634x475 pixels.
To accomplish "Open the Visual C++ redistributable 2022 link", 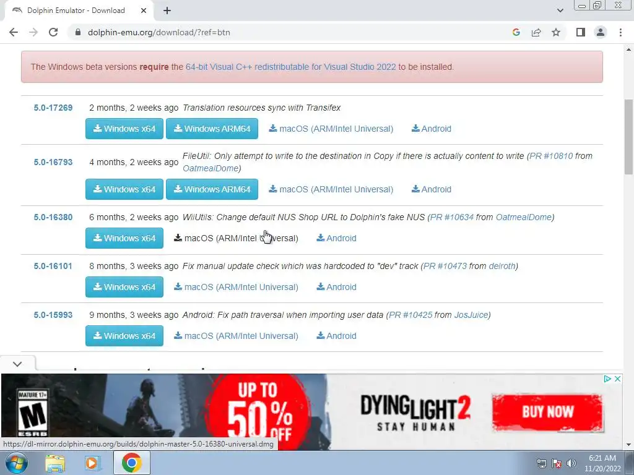I will point(291,67).
